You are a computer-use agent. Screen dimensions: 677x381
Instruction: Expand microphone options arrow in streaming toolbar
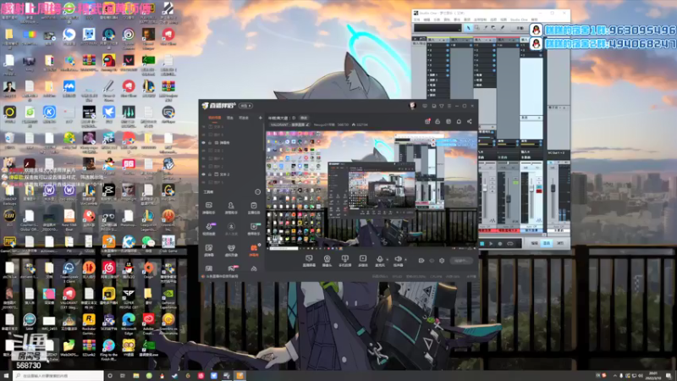point(387,259)
